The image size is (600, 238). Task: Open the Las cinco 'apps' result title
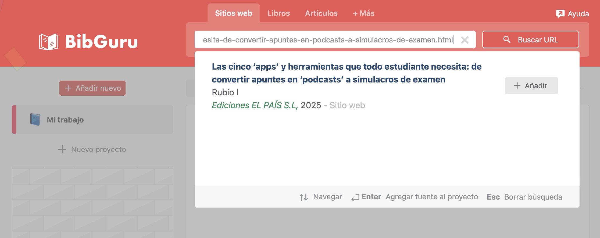(x=347, y=73)
